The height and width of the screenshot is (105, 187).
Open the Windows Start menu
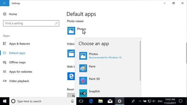point(5,101)
